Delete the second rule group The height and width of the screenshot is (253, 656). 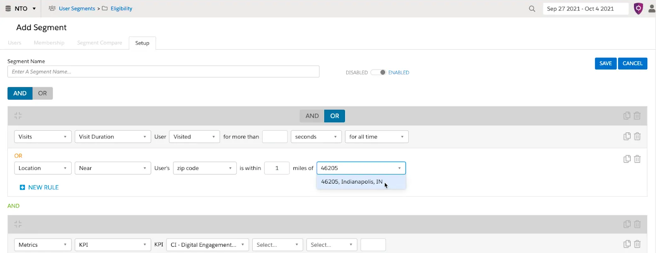tap(637, 224)
